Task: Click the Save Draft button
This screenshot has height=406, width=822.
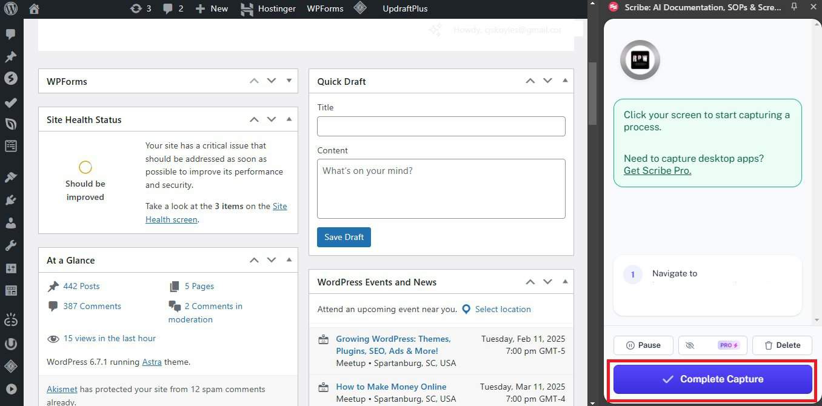Action: pos(344,237)
